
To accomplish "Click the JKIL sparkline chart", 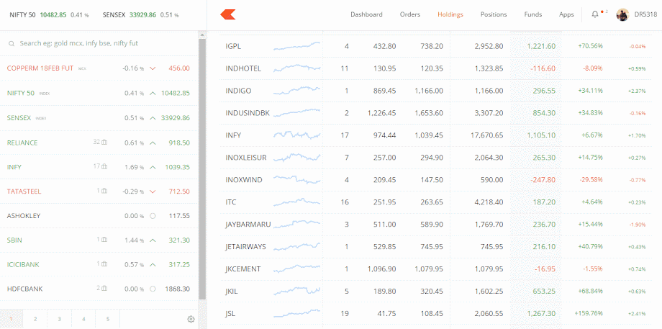I will point(296,291).
